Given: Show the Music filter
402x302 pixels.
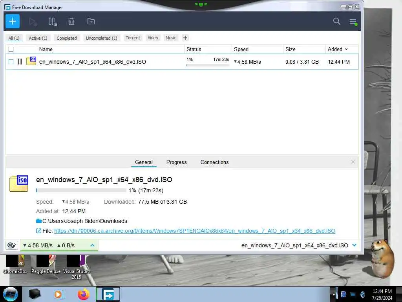Looking at the screenshot, I should (171, 38).
